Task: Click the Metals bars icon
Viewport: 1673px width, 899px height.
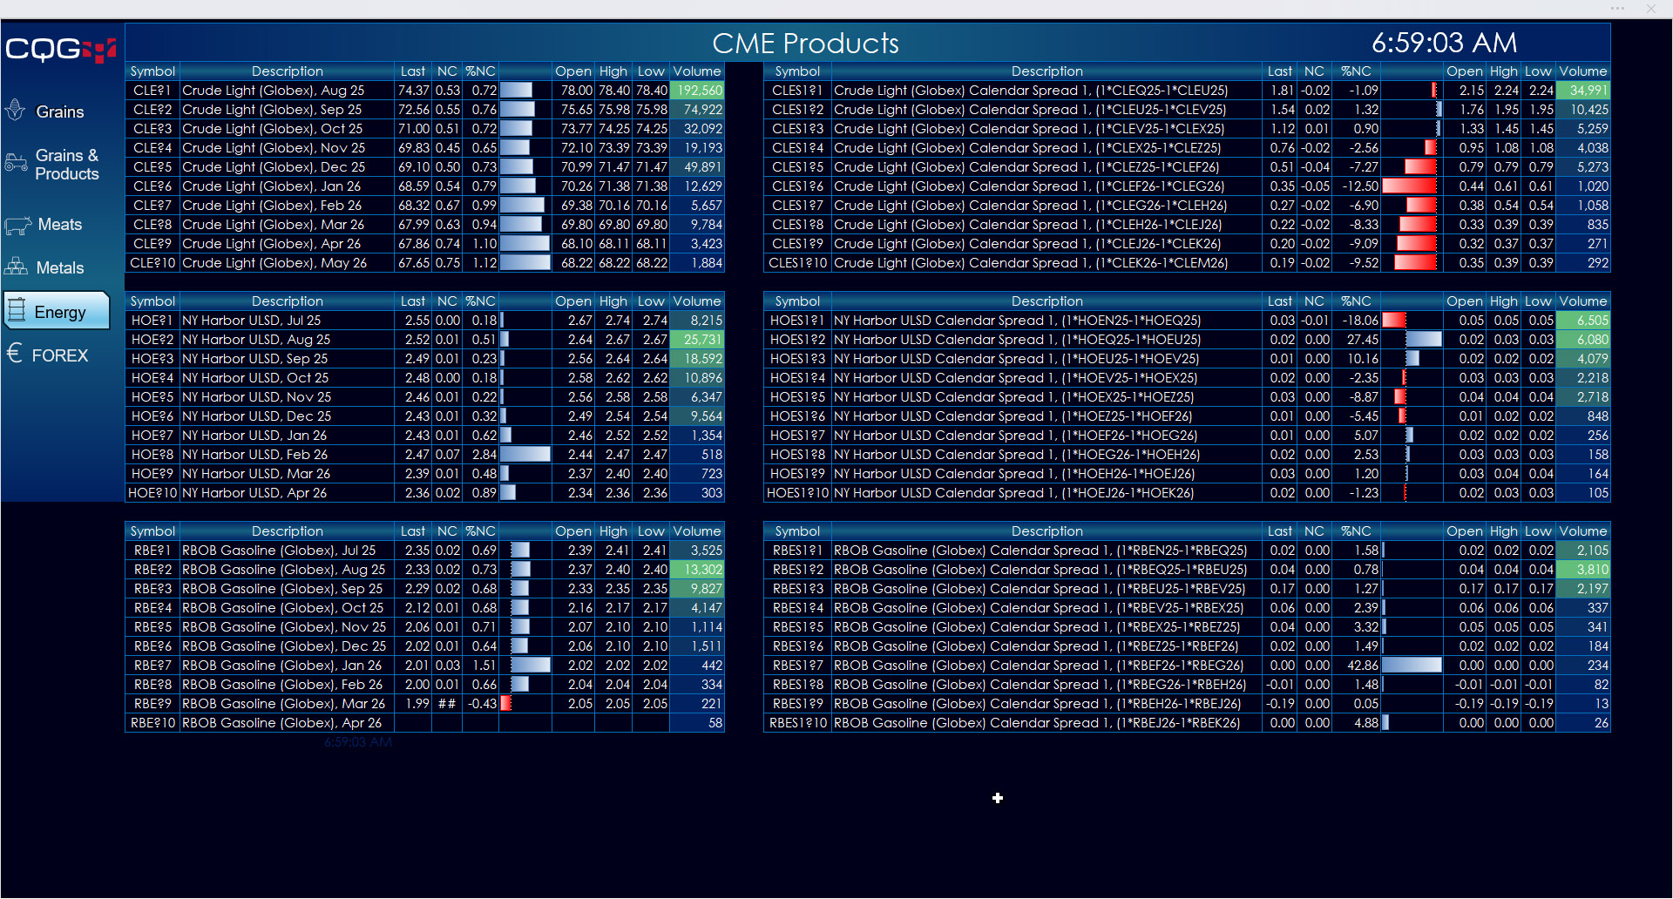Action: (17, 266)
